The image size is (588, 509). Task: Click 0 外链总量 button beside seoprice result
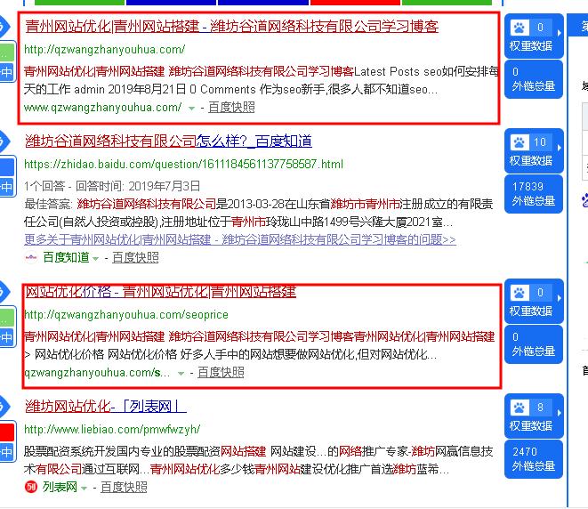(x=534, y=344)
